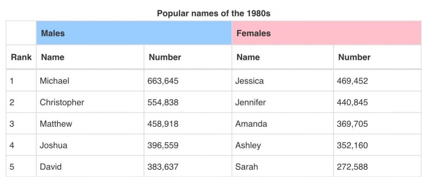The width and height of the screenshot is (429, 177).
Task: Select the Christopher name cell
Action: (90, 102)
